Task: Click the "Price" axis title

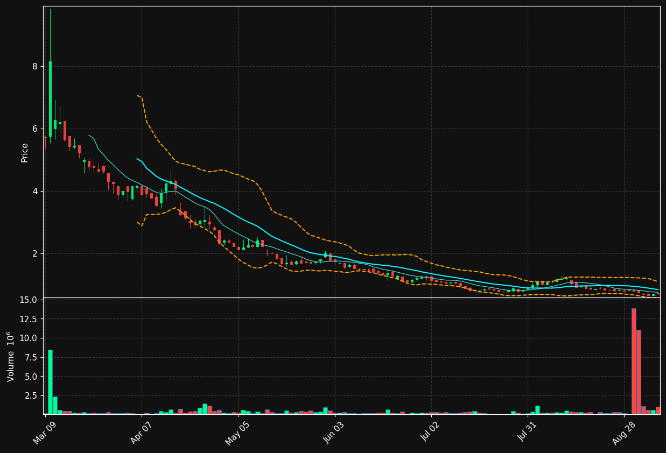Action: tap(25, 153)
